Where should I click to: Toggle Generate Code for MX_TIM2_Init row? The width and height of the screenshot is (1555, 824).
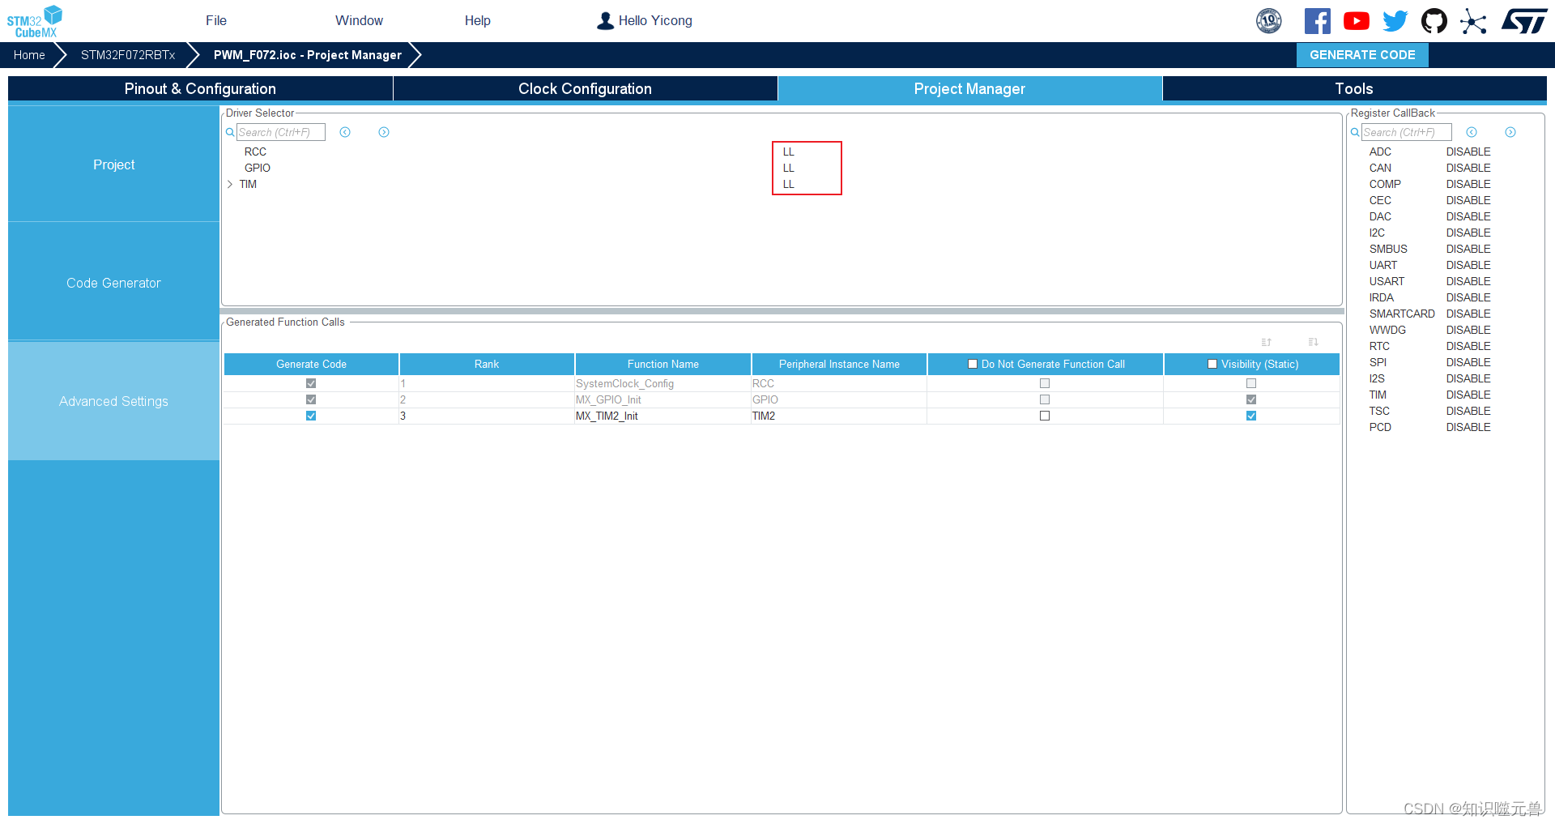[311, 416]
